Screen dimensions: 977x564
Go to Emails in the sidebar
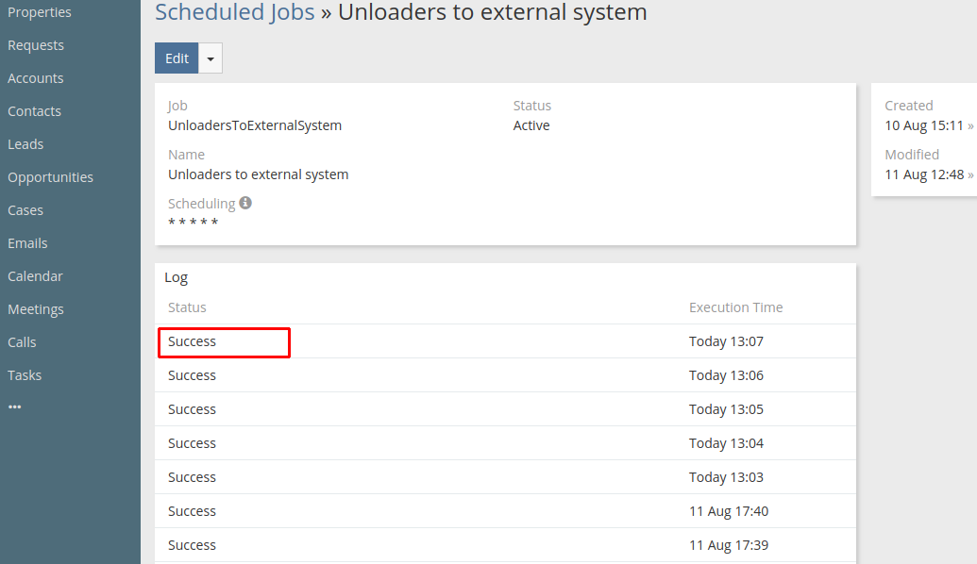pyautogui.click(x=27, y=243)
